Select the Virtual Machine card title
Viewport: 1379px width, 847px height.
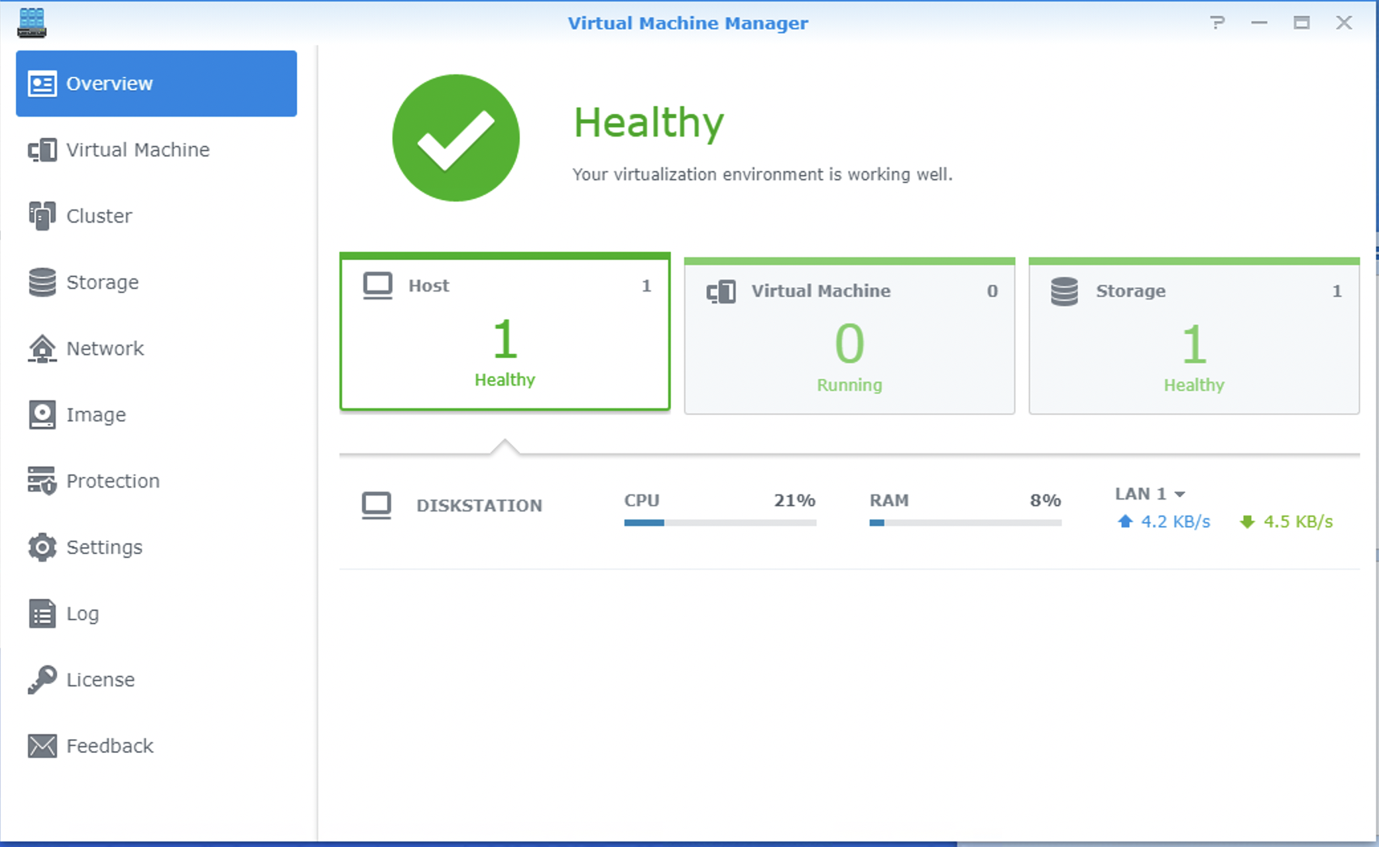coord(821,291)
